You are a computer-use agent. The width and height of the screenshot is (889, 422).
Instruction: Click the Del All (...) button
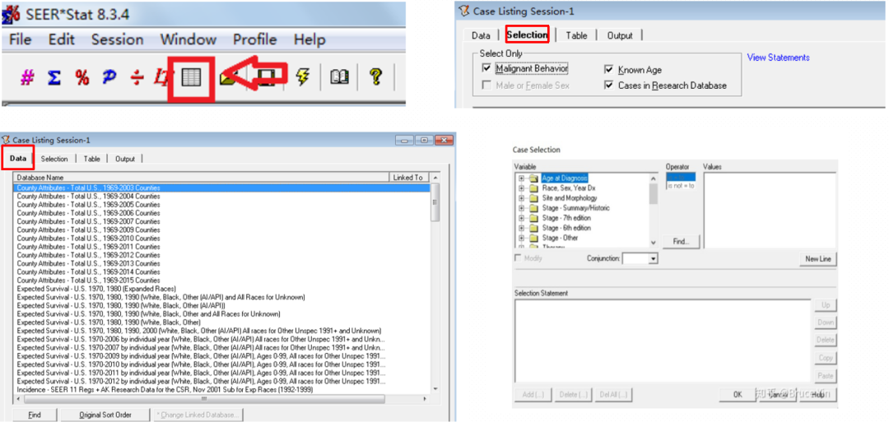613,395
